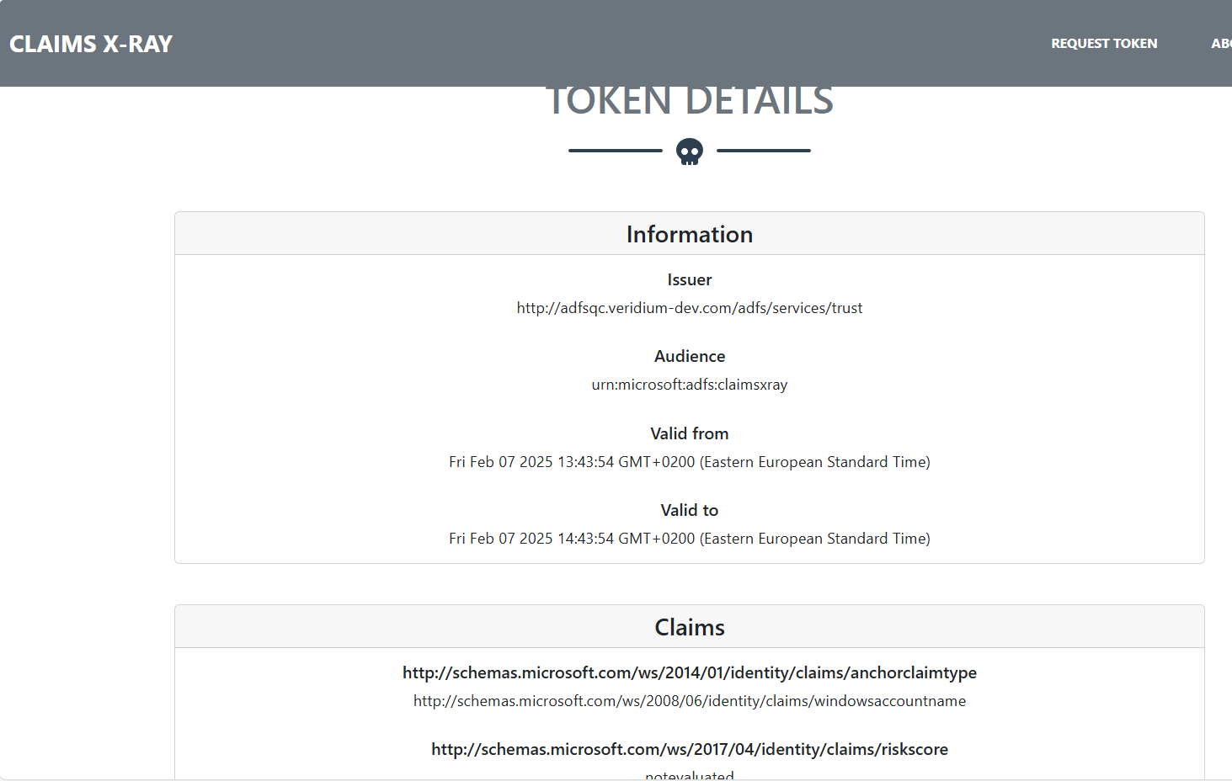The height and width of the screenshot is (781, 1232).
Task: Select the Claims panel header
Action: coord(690,627)
